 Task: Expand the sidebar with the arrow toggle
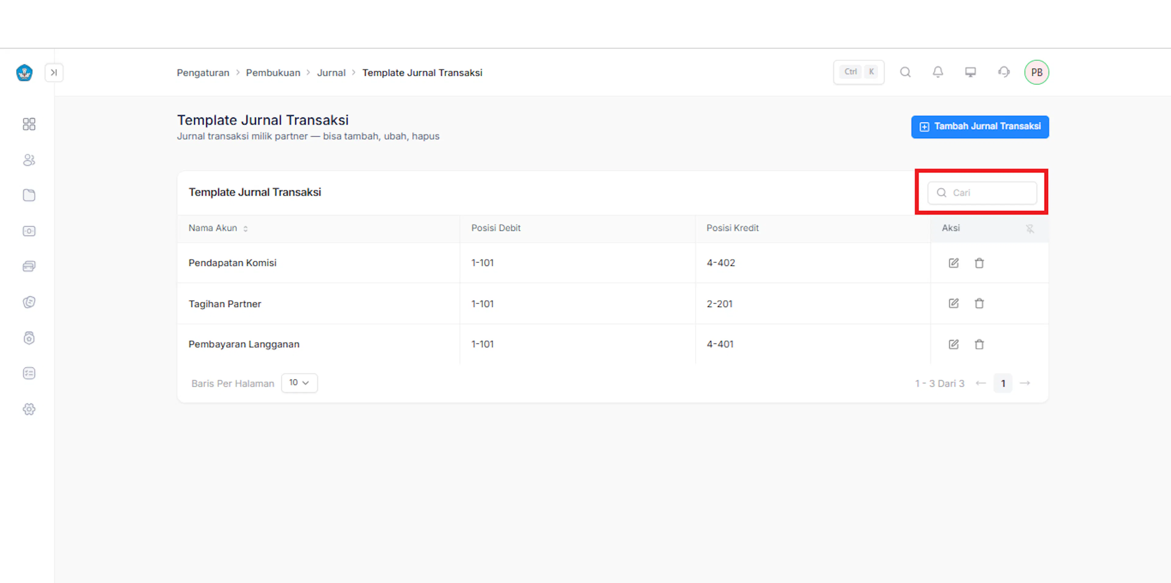pos(54,73)
